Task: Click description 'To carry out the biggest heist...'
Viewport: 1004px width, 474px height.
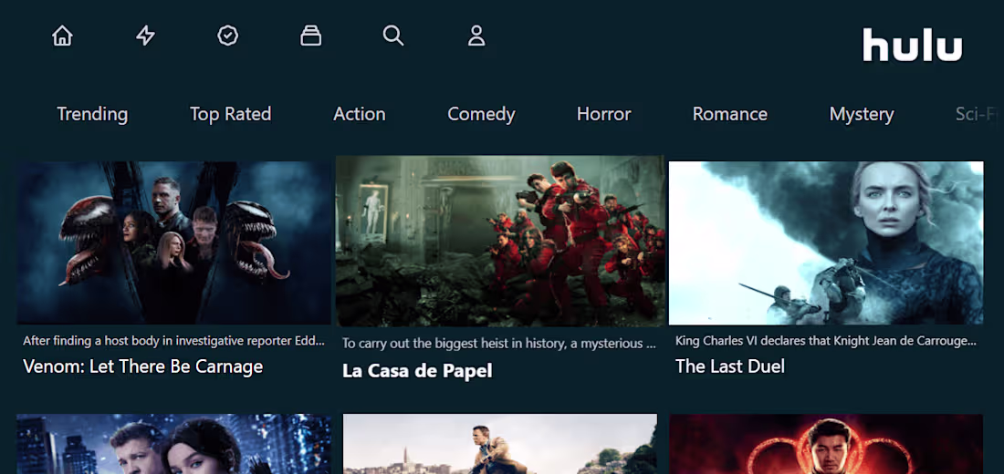Action: pyautogui.click(x=499, y=344)
